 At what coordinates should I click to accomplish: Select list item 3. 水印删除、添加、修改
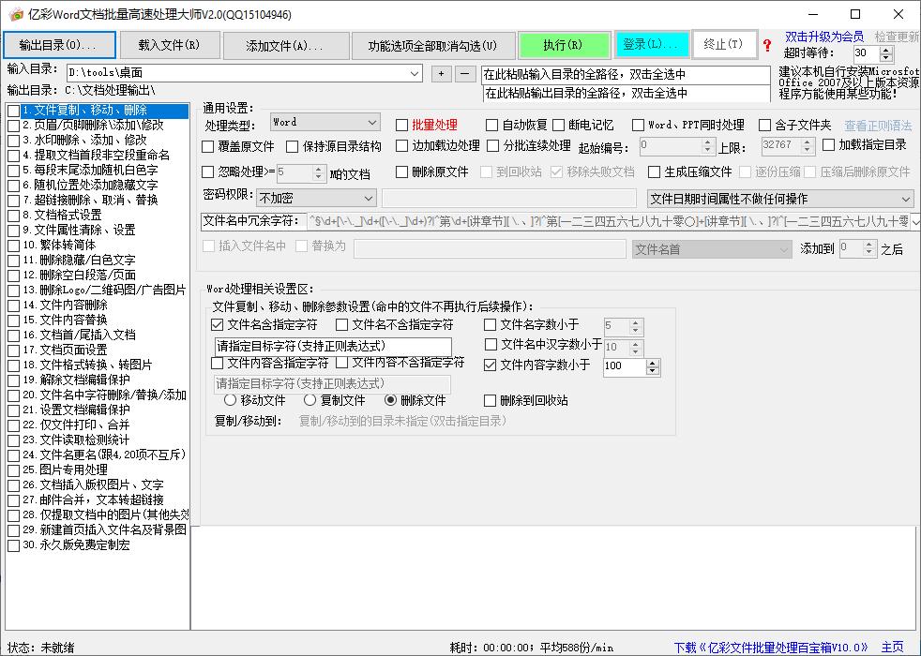point(84,141)
